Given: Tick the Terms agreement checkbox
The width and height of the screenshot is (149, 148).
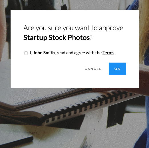Looking at the screenshot, I should (x=26, y=53).
